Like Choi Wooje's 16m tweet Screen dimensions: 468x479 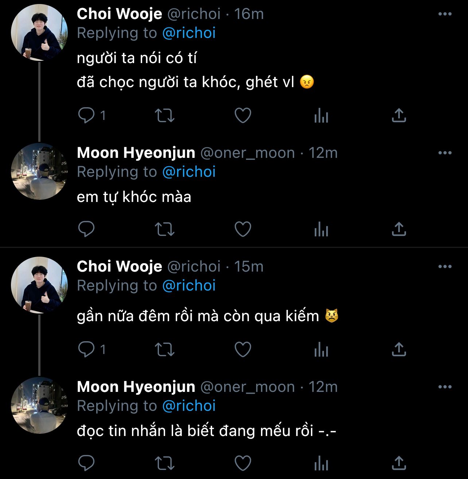coord(243,116)
